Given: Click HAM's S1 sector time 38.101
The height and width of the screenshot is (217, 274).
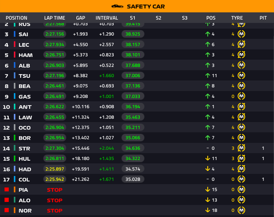Looking at the screenshot, I should click(x=133, y=55).
